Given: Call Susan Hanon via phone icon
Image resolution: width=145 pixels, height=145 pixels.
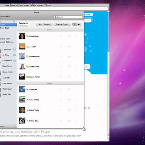Looking at the screenshot, I should pos(77,77).
